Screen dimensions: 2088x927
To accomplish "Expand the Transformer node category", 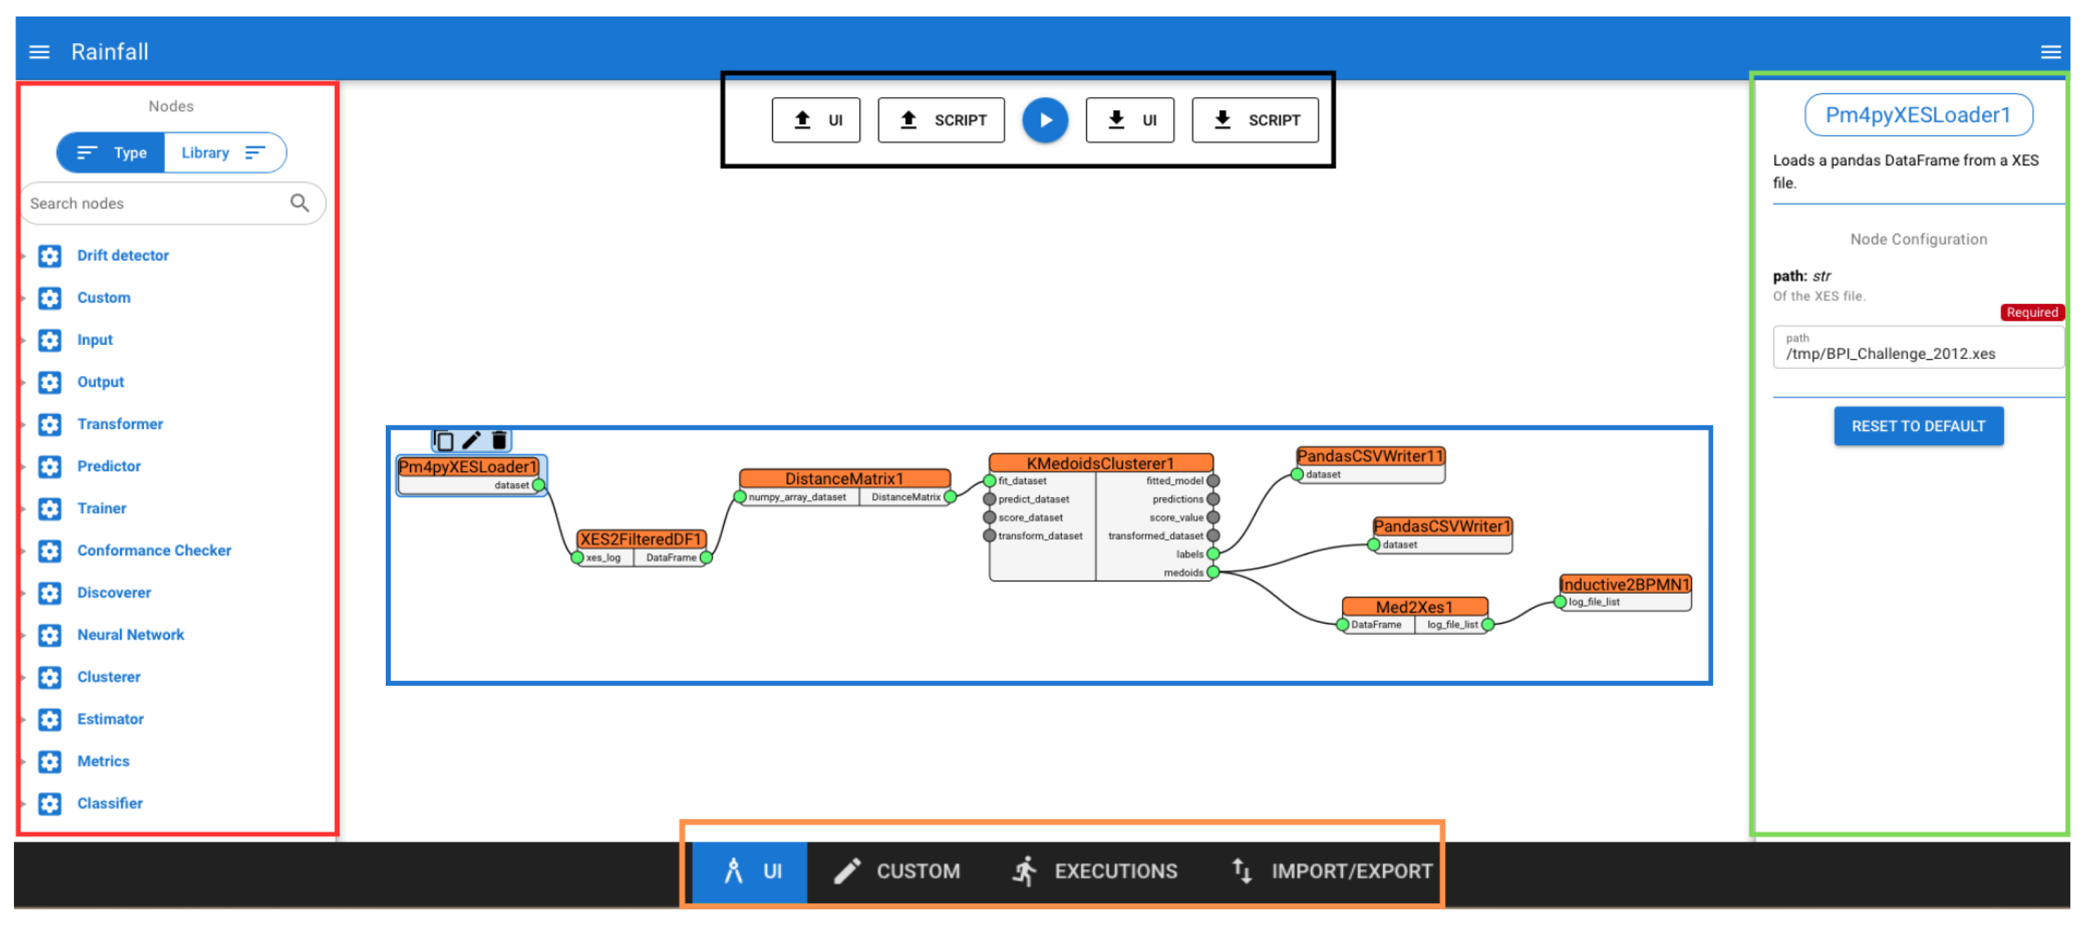I will (120, 424).
